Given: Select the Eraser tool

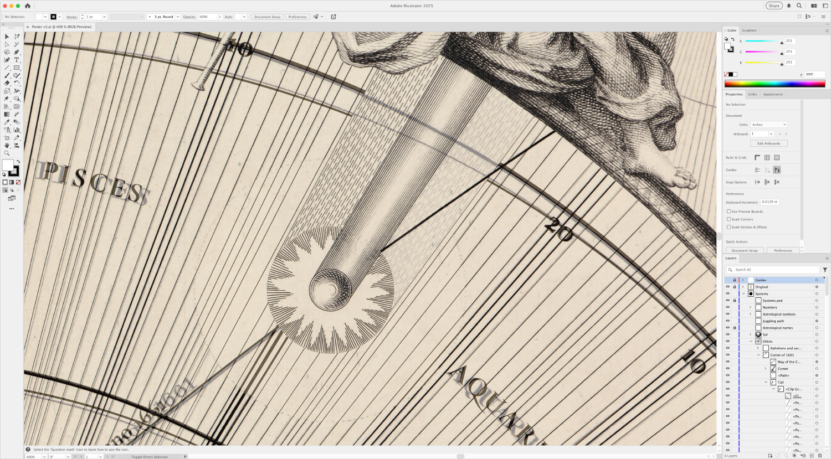Looking at the screenshot, I should pyautogui.click(x=7, y=83).
